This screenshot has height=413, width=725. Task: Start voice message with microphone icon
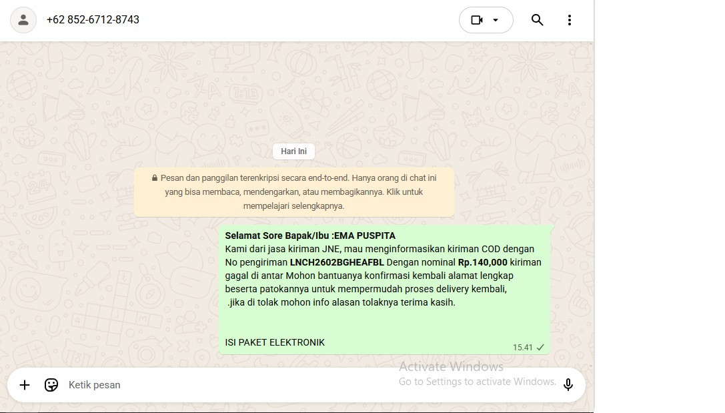[x=568, y=385]
